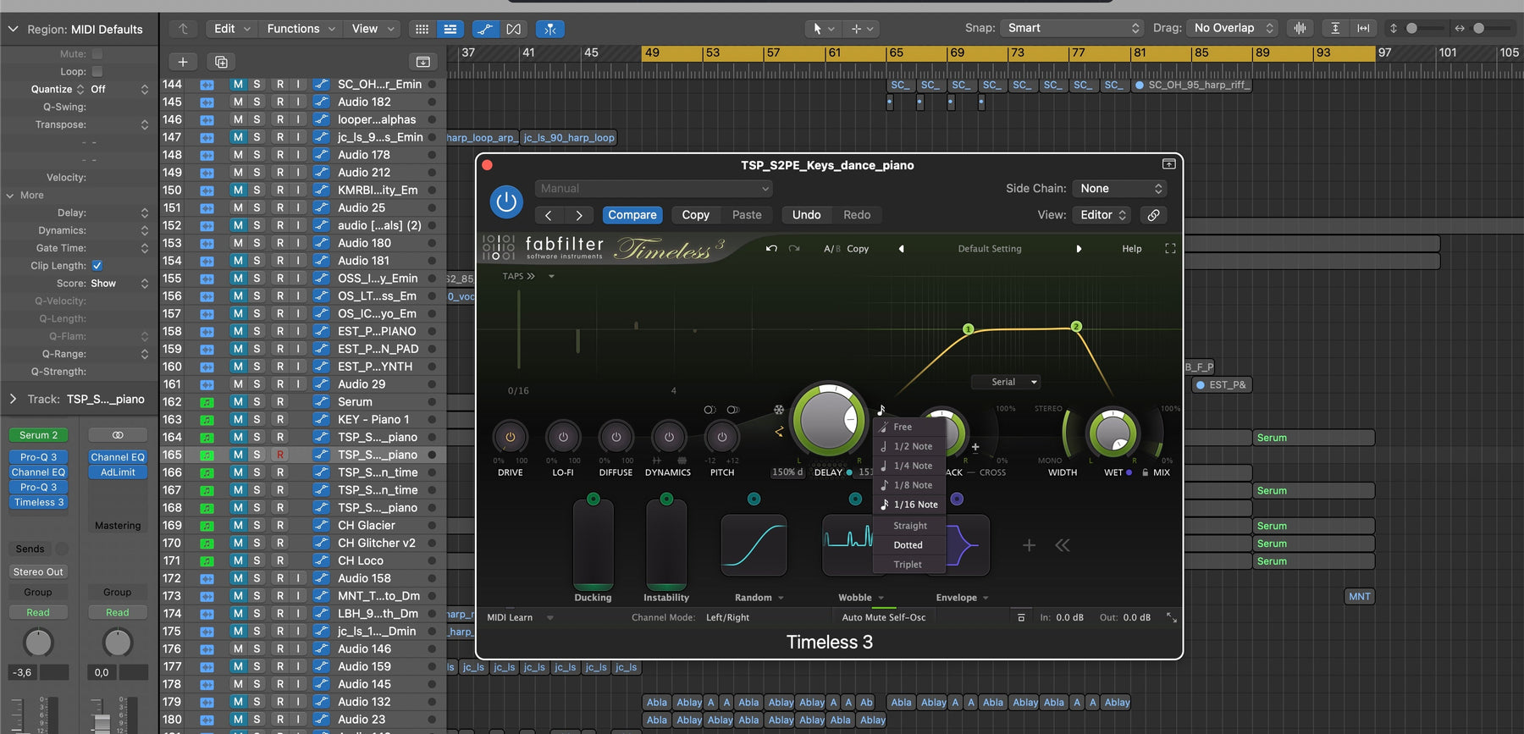Image resolution: width=1524 pixels, height=734 pixels.
Task: Toggle the Flex view icon in toolbar
Action: coord(514,29)
